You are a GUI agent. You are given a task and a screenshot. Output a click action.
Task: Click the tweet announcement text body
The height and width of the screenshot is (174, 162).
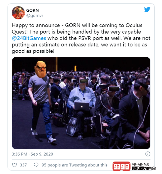click(81, 38)
